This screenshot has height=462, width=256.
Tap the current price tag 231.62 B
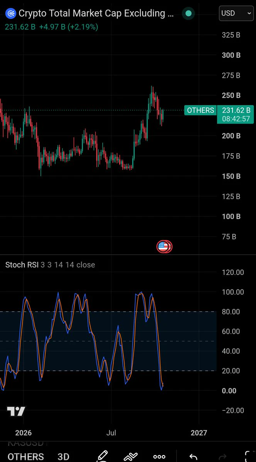236,110
